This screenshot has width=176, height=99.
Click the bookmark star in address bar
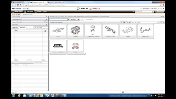click(161, 5)
